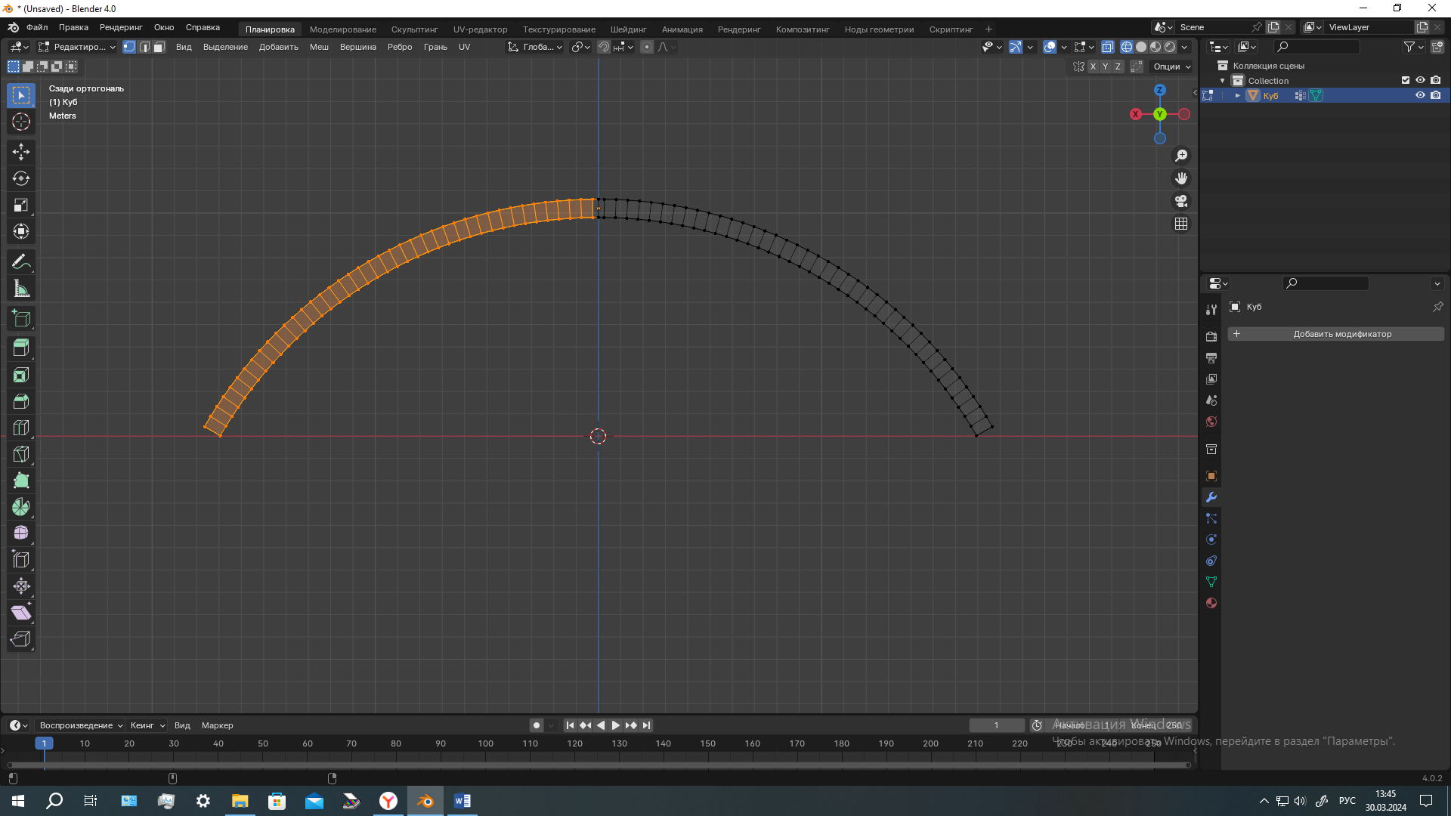Select the Extrude Region tool

click(21, 348)
